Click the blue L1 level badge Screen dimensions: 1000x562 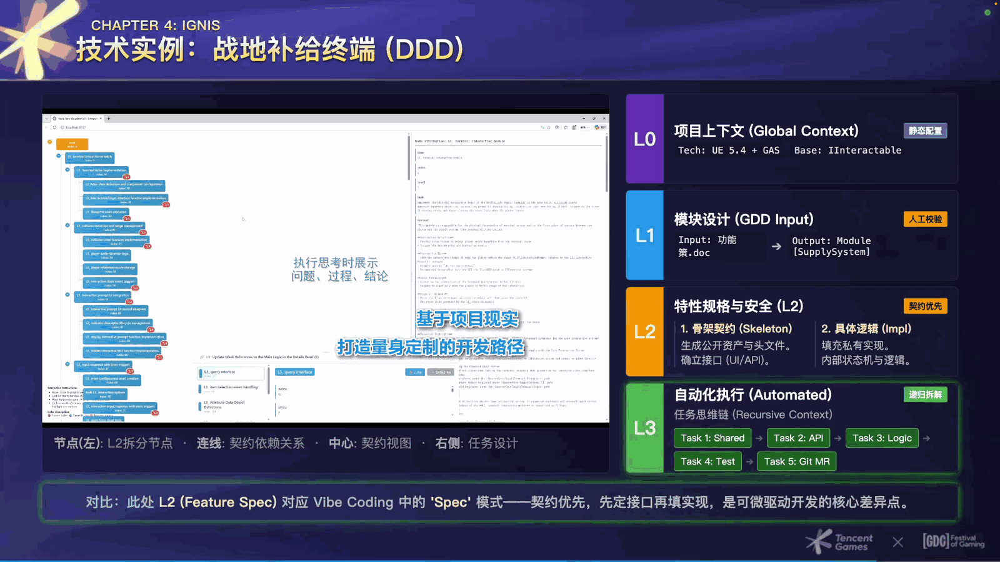(x=645, y=235)
